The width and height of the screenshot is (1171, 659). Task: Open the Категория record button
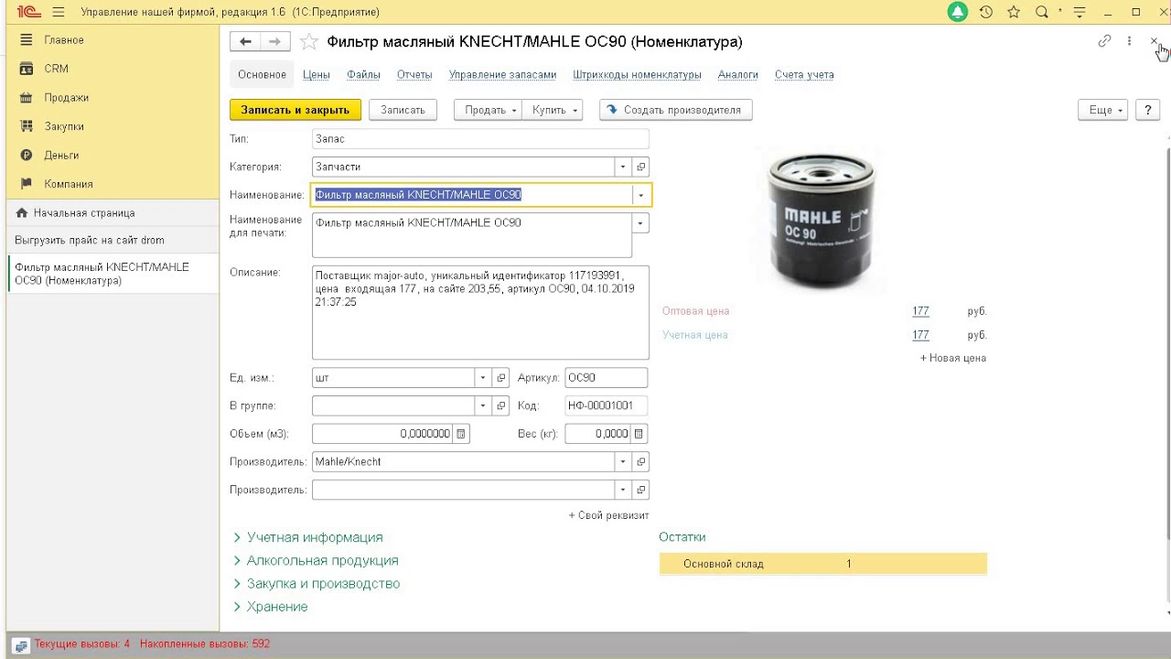[640, 167]
